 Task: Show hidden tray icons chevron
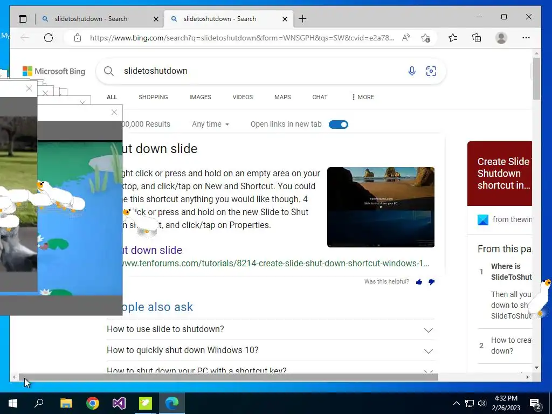[456, 403]
